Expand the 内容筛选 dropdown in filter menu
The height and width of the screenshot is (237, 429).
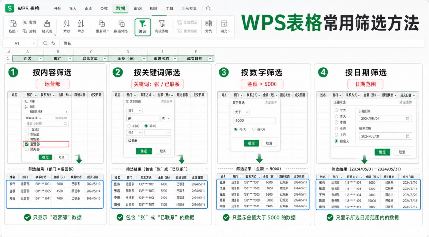(33, 118)
